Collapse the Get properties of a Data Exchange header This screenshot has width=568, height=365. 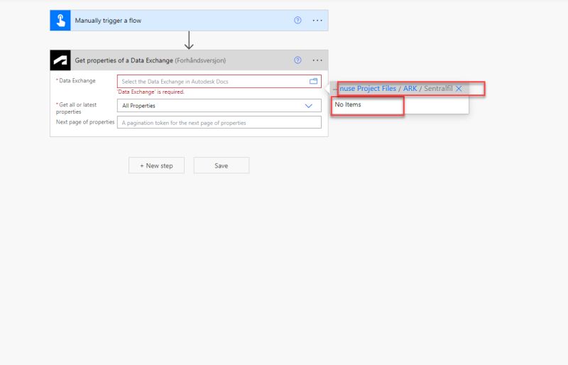[x=189, y=60]
